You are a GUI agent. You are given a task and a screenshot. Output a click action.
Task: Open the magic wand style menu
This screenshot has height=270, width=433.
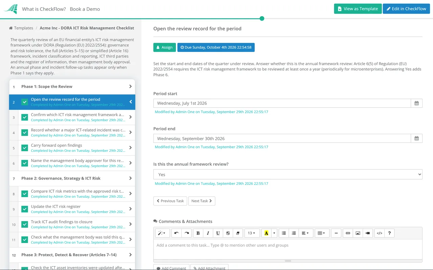[x=162, y=233]
